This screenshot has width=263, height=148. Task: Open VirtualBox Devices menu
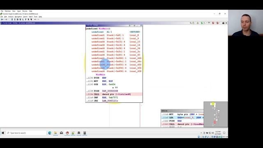(x=25, y=11)
